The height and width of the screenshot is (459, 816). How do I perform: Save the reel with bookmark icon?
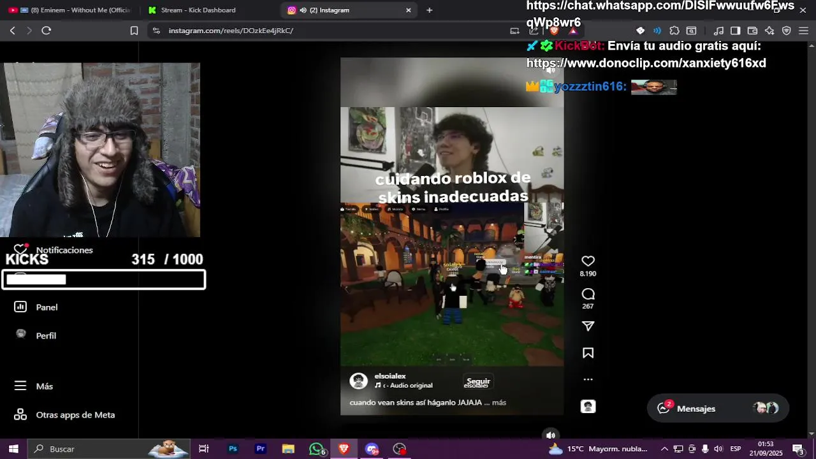point(588,353)
